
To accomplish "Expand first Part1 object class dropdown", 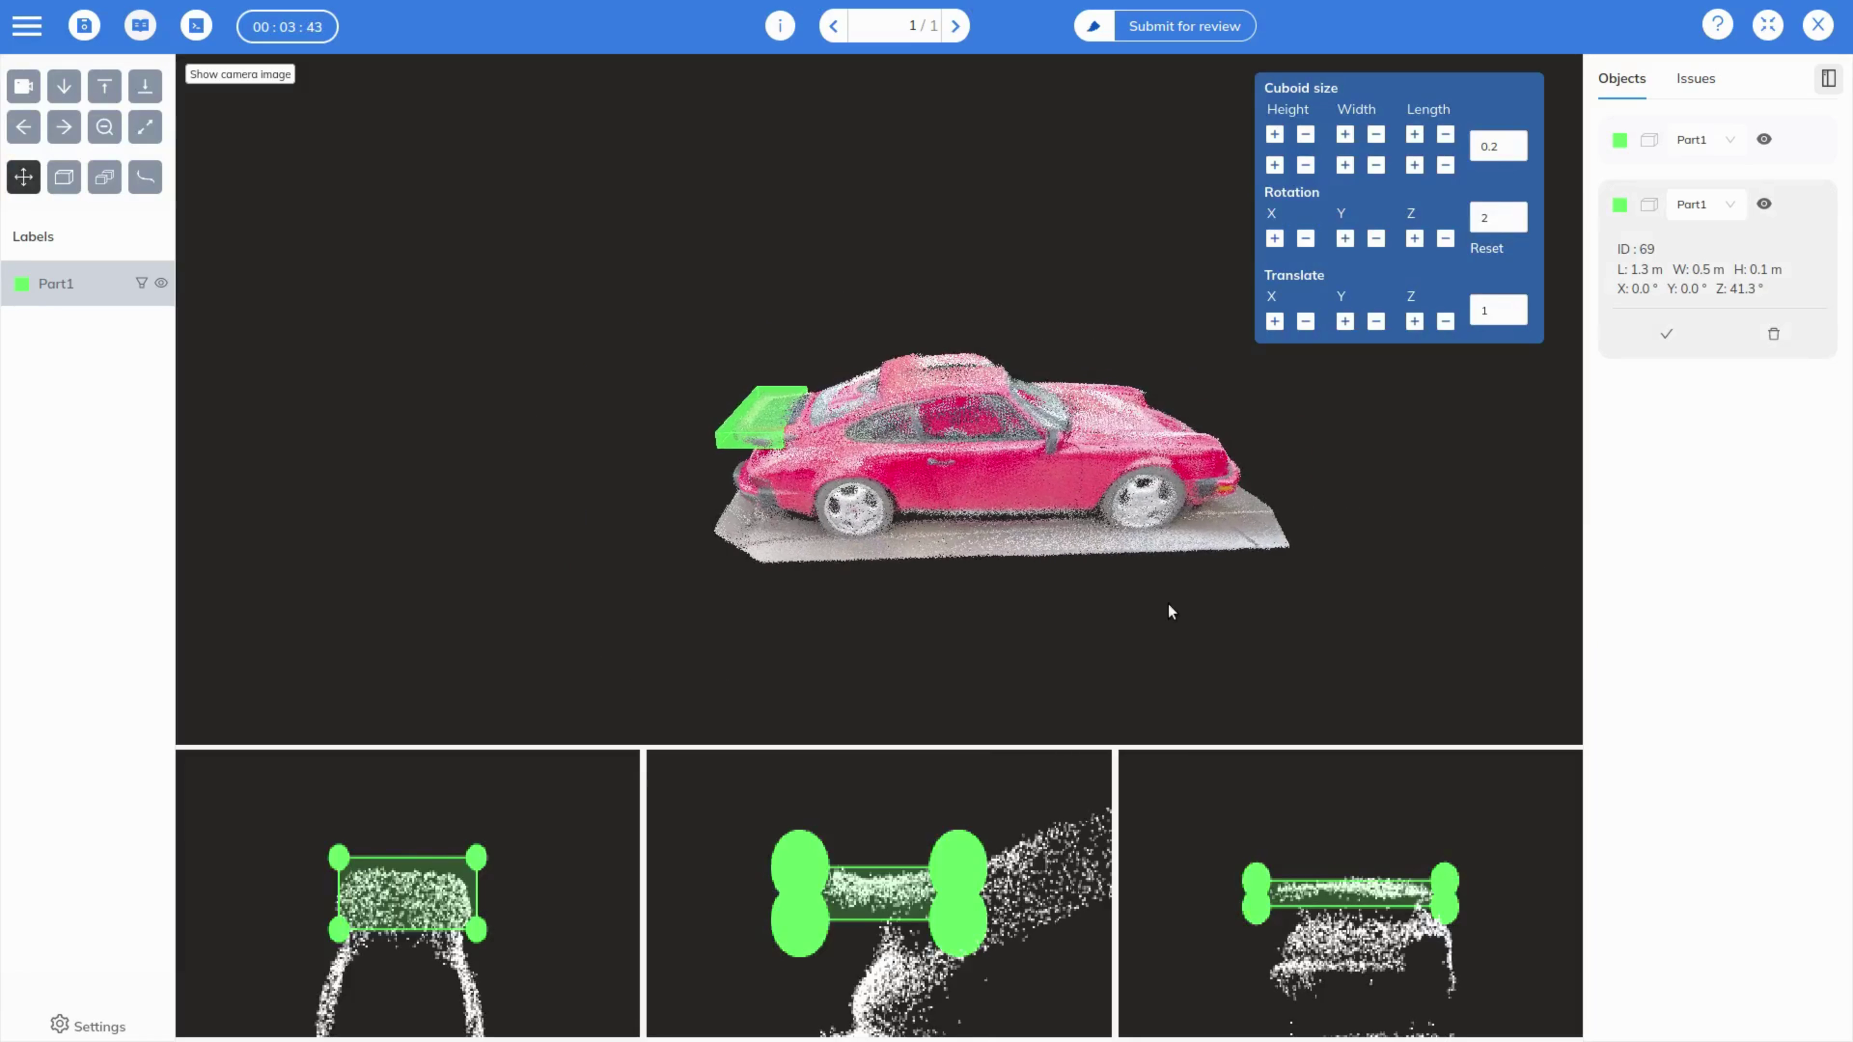I will [x=1729, y=139].
